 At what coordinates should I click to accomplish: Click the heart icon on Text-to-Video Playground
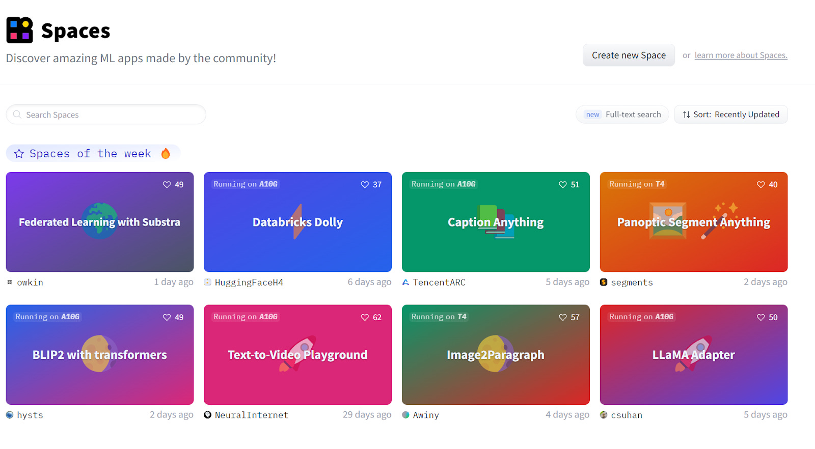[x=365, y=318]
